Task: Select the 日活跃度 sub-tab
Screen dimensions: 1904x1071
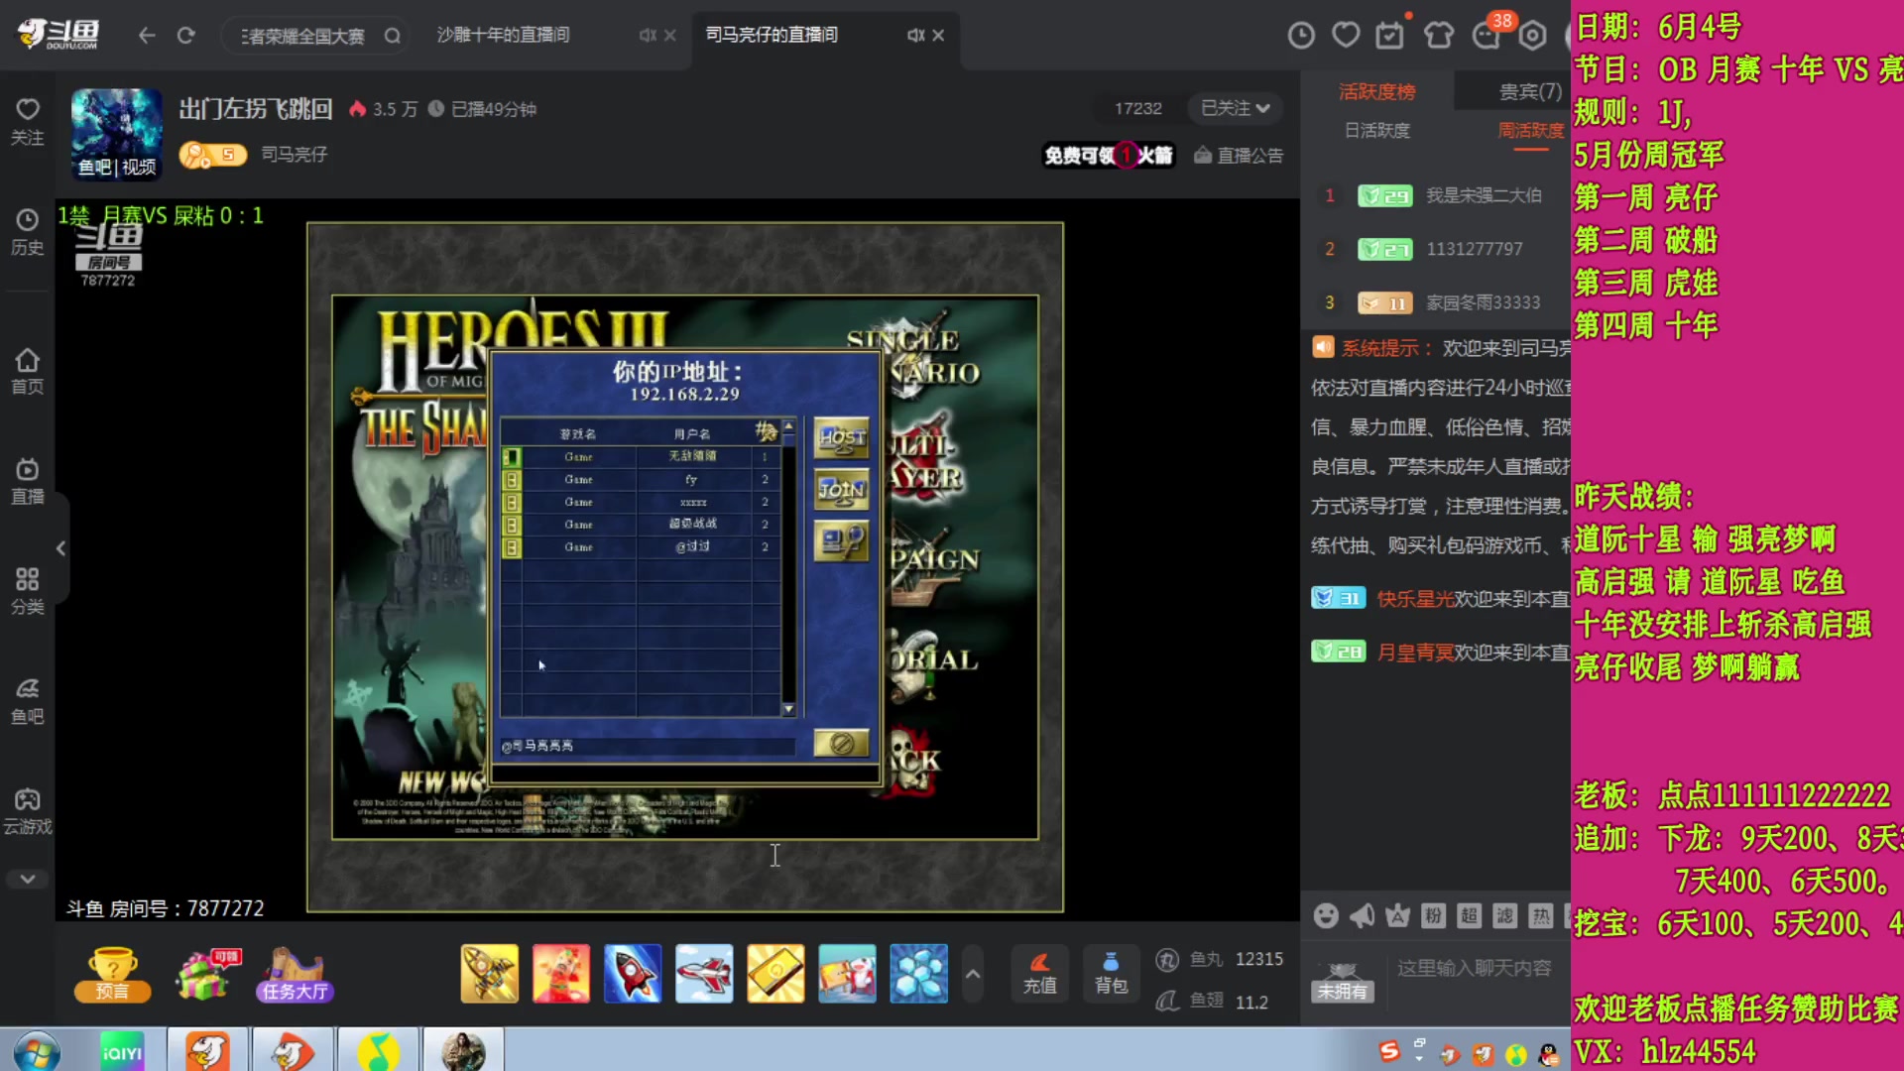Action: [1376, 131]
